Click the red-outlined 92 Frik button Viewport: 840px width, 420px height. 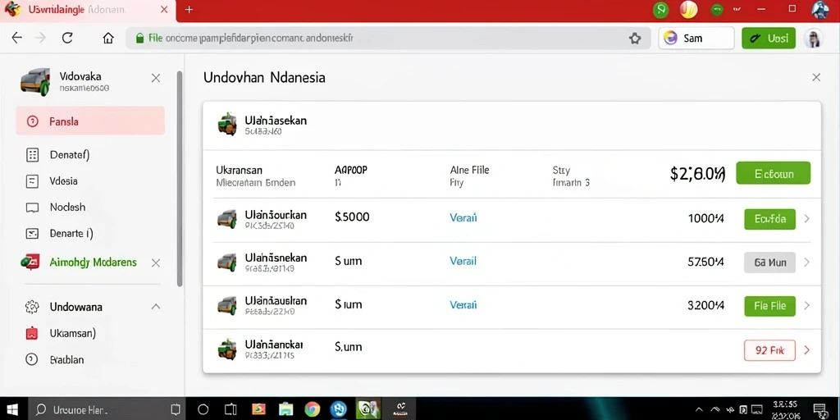coord(769,350)
